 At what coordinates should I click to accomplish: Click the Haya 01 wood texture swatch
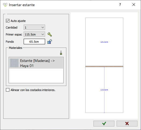pyautogui.click(x=14, y=63)
